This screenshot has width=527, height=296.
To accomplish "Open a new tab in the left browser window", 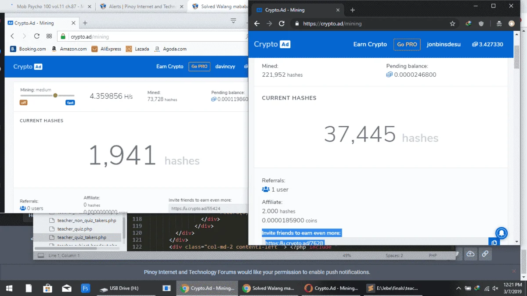I will 85,23.
